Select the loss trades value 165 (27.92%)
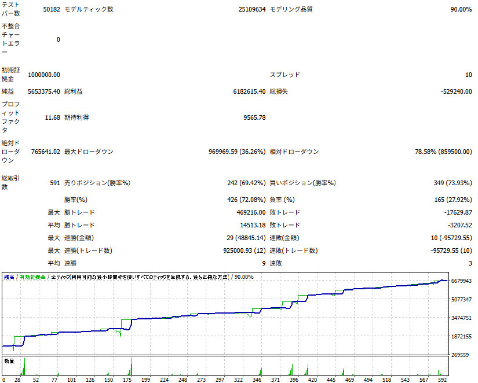Screen dimensions: 478x383 (453, 200)
